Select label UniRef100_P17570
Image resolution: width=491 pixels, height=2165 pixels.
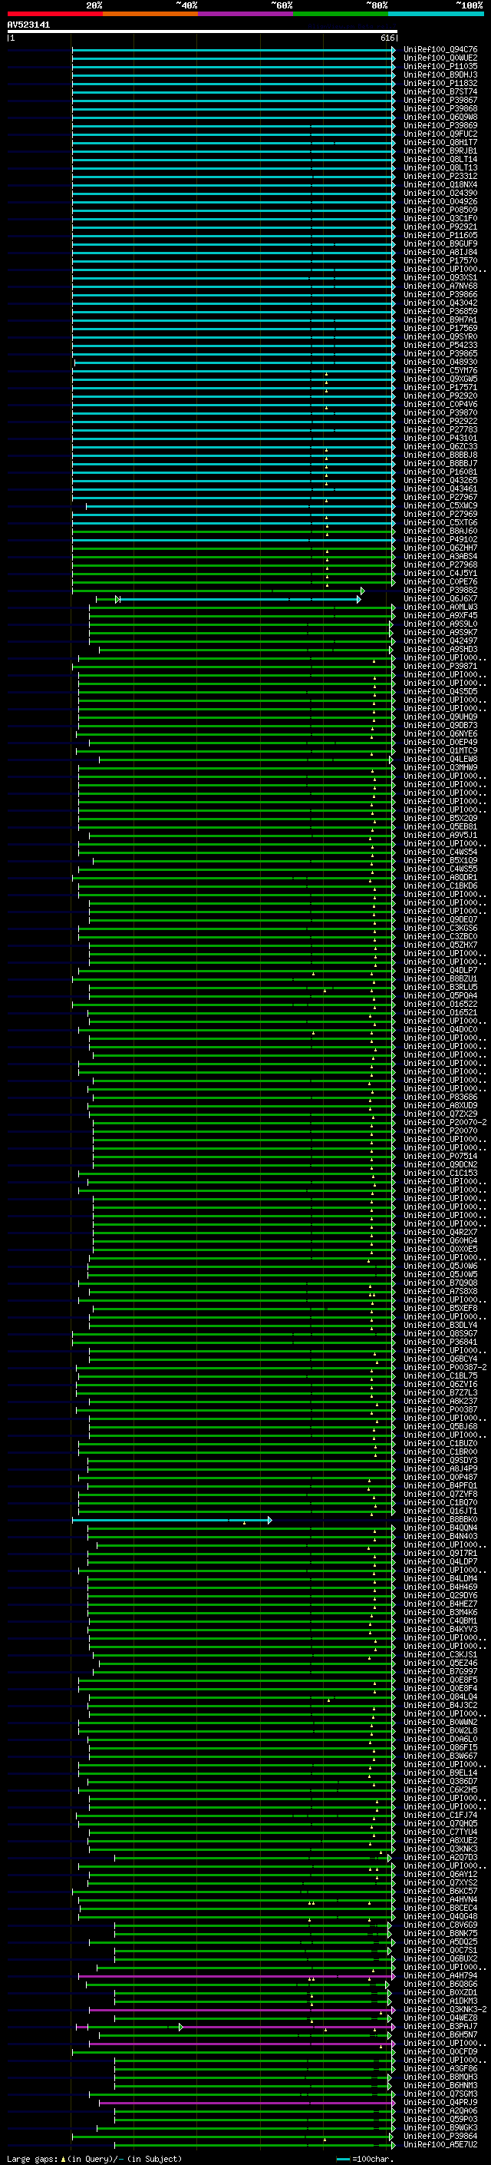pos(440,261)
